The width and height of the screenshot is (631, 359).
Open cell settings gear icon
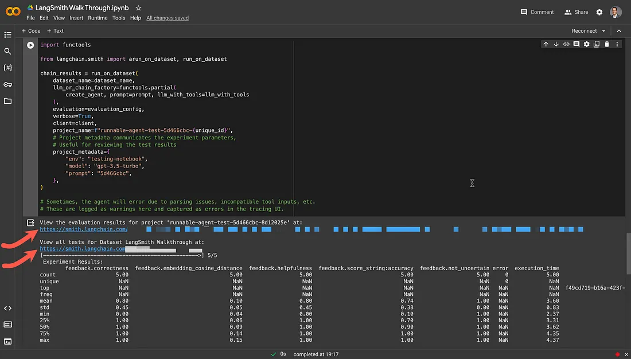tap(587, 44)
